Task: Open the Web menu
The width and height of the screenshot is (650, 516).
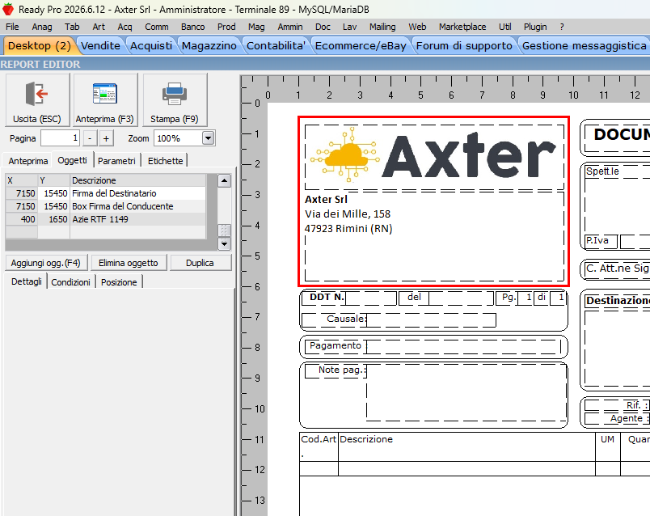Action: 417,27
